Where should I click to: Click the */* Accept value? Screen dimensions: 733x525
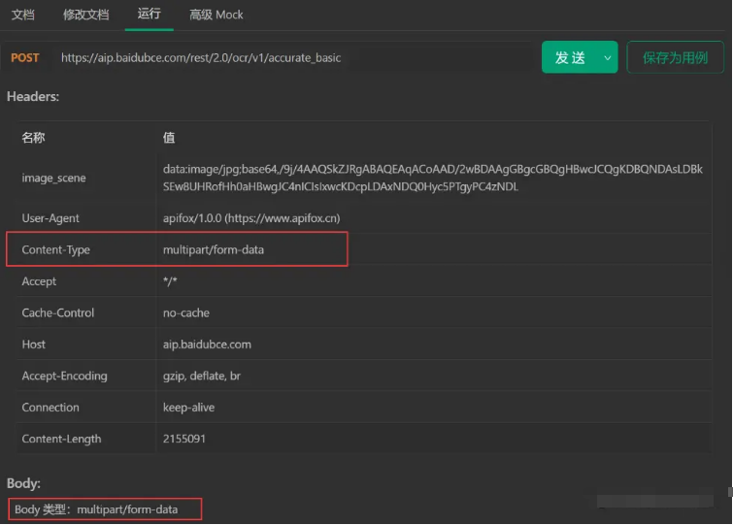click(170, 281)
